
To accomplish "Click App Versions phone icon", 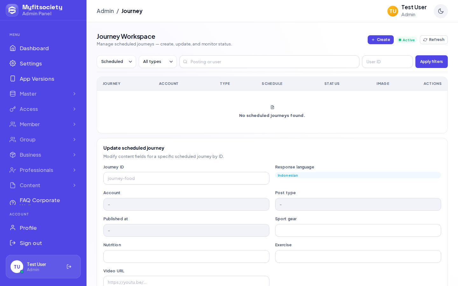I will 13,78.
